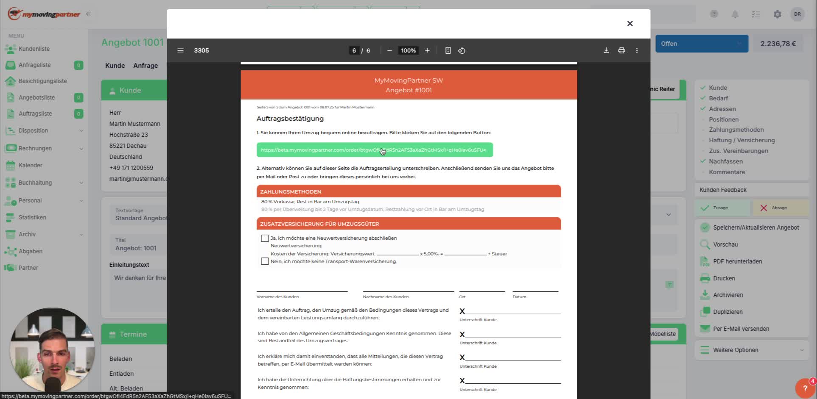Jump to Haftung / Versicherung section
Screen dimensions: 817x399
742,140
